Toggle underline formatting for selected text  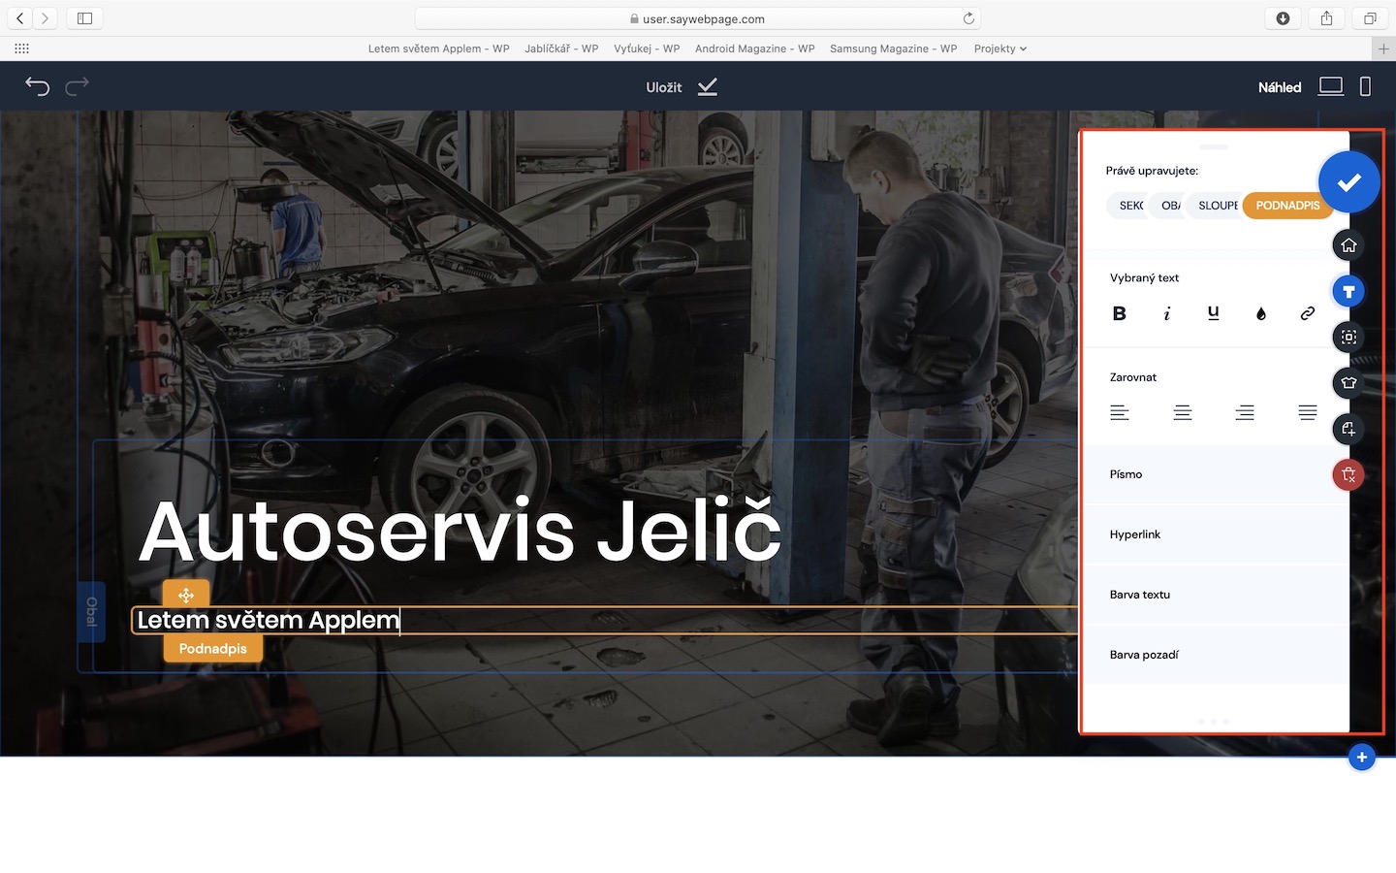(x=1213, y=312)
